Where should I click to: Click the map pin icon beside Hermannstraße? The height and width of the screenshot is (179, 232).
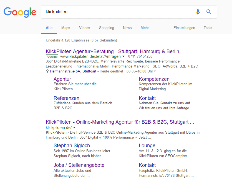(47, 71)
